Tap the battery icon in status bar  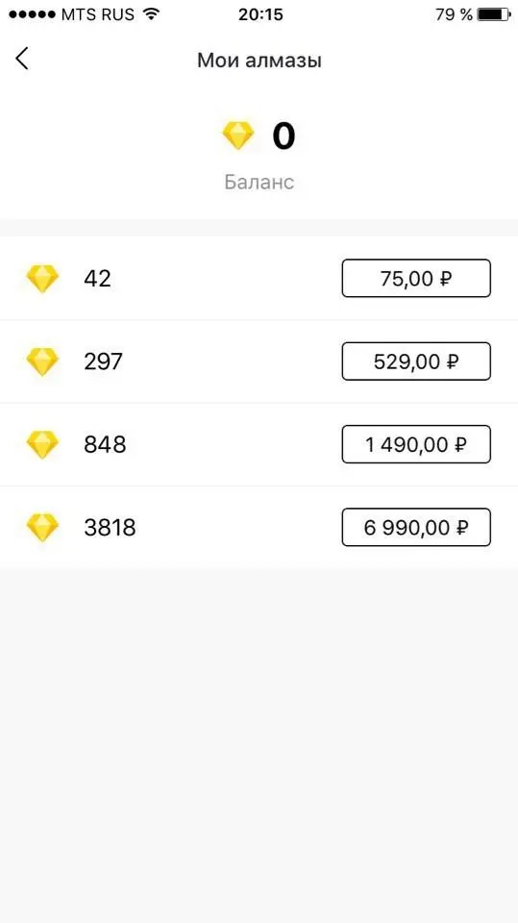point(493,14)
